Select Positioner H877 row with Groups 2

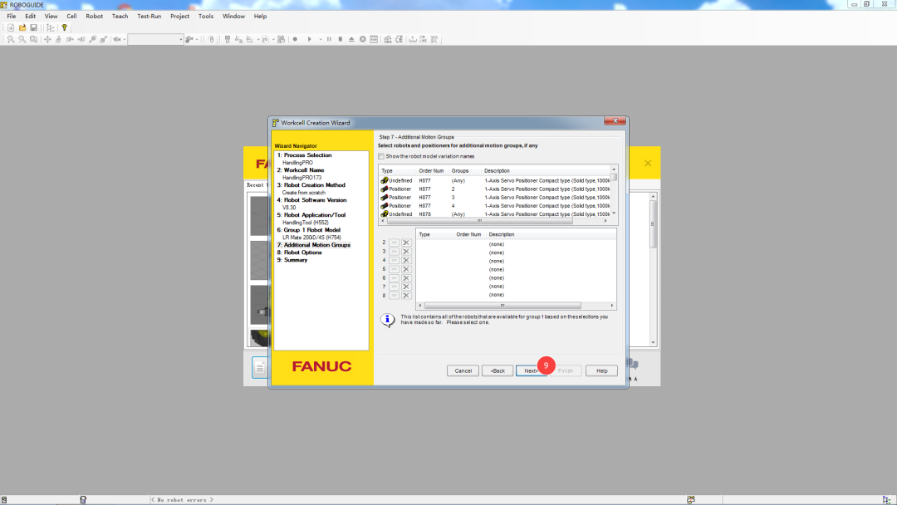(495, 189)
